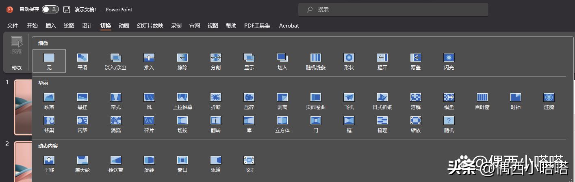Apply the 帘式 transition
Viewport: 575px width, 182px height.
(116, 101)
